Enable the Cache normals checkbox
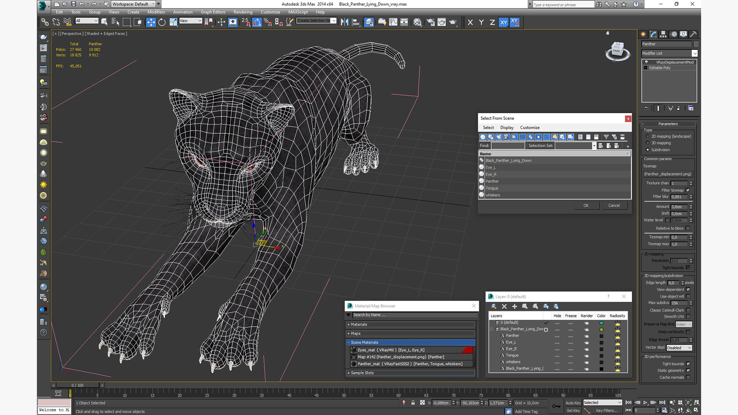Image resolution: width=738 pixels, height=415 pixels. (x=688, y=377)
